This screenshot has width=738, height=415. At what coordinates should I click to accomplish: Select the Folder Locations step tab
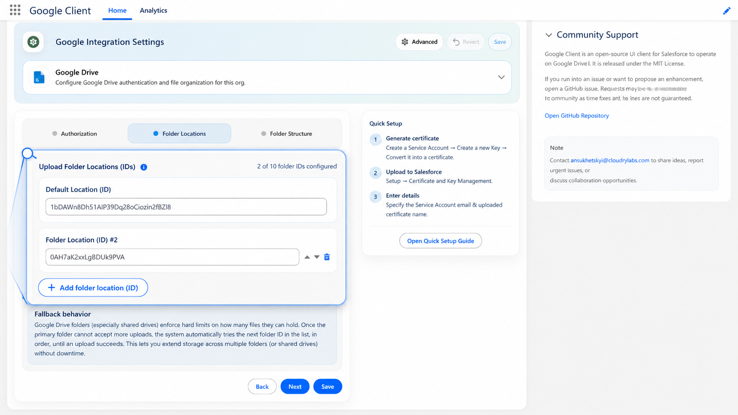(x=179, y=134)
